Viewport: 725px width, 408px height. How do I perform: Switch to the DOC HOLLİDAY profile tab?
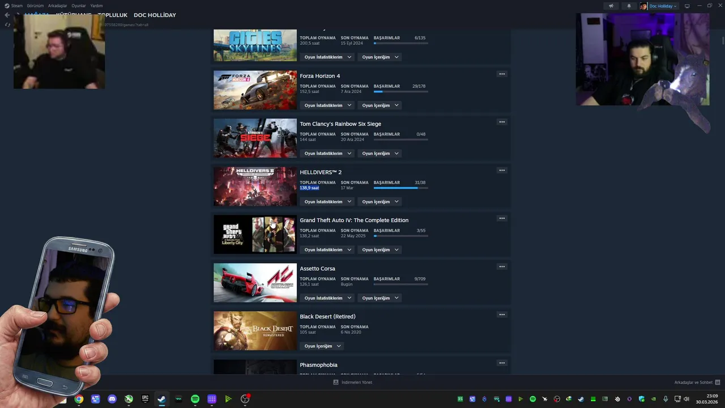coord(155,15)
